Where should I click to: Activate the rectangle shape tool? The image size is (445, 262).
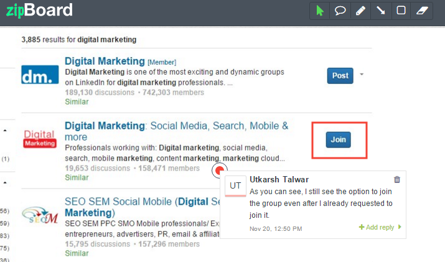click(x=401, y=11)
